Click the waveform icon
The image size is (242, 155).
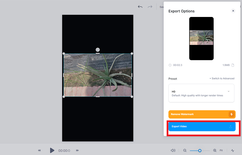pyautogui.click(x=233, y=151)
